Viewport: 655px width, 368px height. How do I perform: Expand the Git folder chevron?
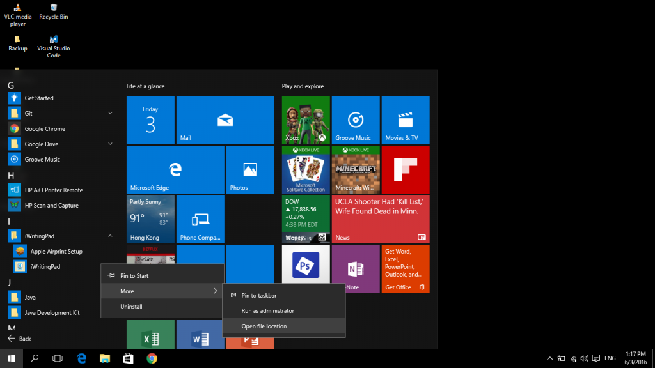110,114
